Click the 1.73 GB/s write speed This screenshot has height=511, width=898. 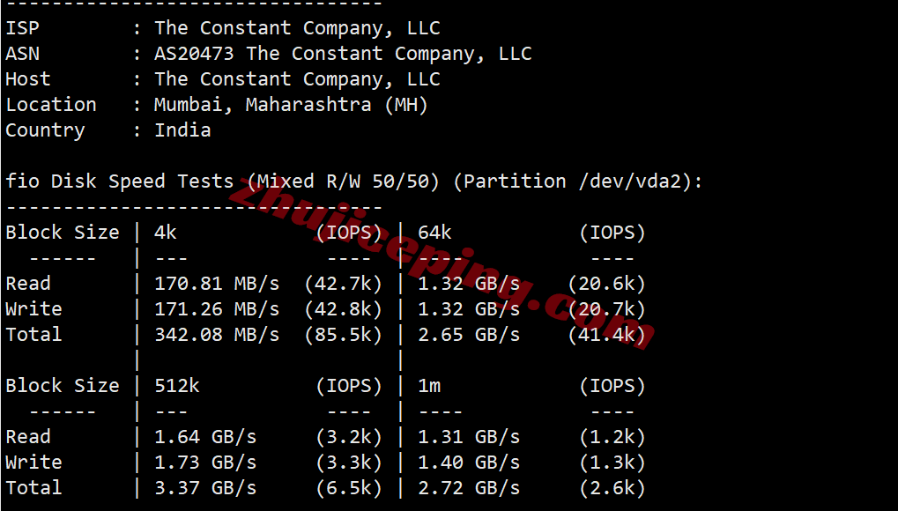[x=205, y=463]
